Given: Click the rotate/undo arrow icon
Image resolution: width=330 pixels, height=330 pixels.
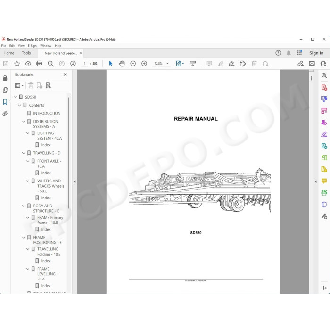Looking at the screenshot, I should coord(265,64).
